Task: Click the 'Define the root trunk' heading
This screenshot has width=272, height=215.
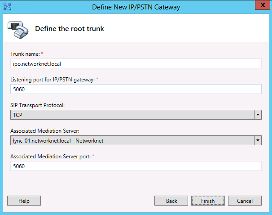Action: coord(70,29)
